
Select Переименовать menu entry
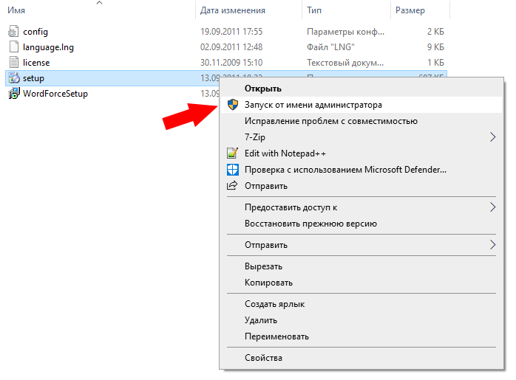(276, 336)
